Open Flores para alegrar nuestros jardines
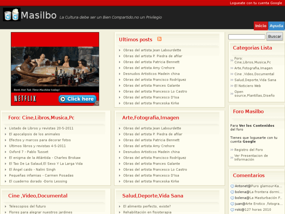Image resolution: width=285 pixels, height=214 pixels. 40,212
